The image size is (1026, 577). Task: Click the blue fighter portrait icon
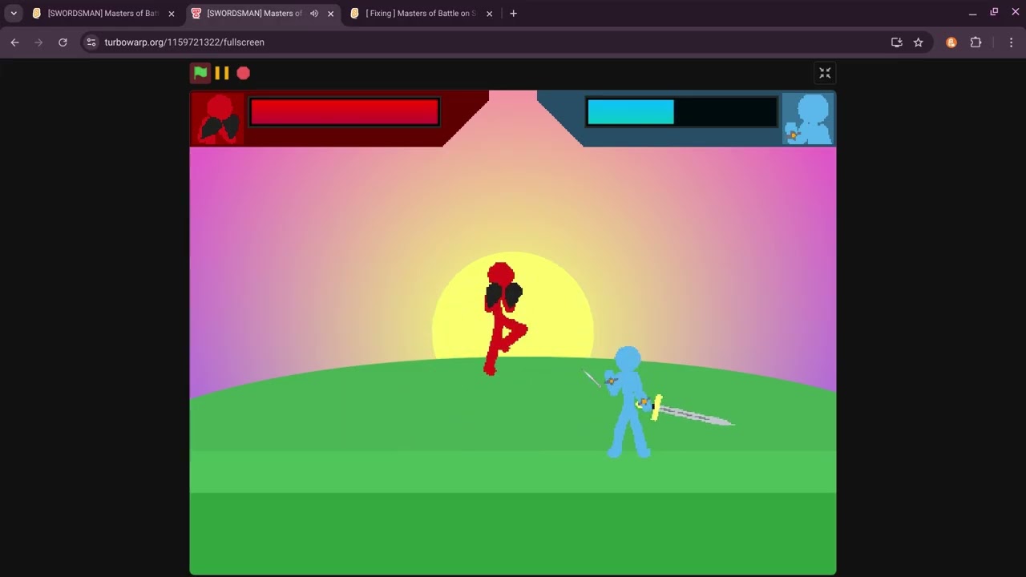coord(808,119)
